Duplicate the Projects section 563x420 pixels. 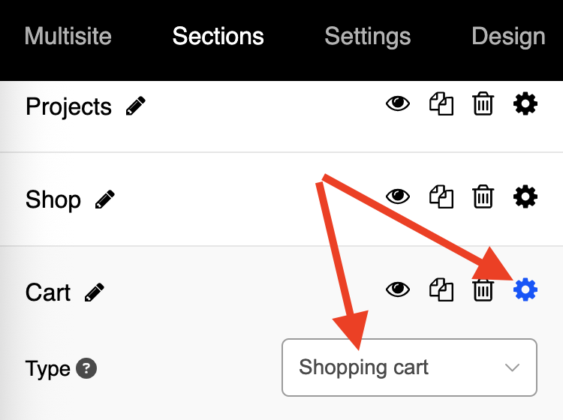[x=441, y=104]
